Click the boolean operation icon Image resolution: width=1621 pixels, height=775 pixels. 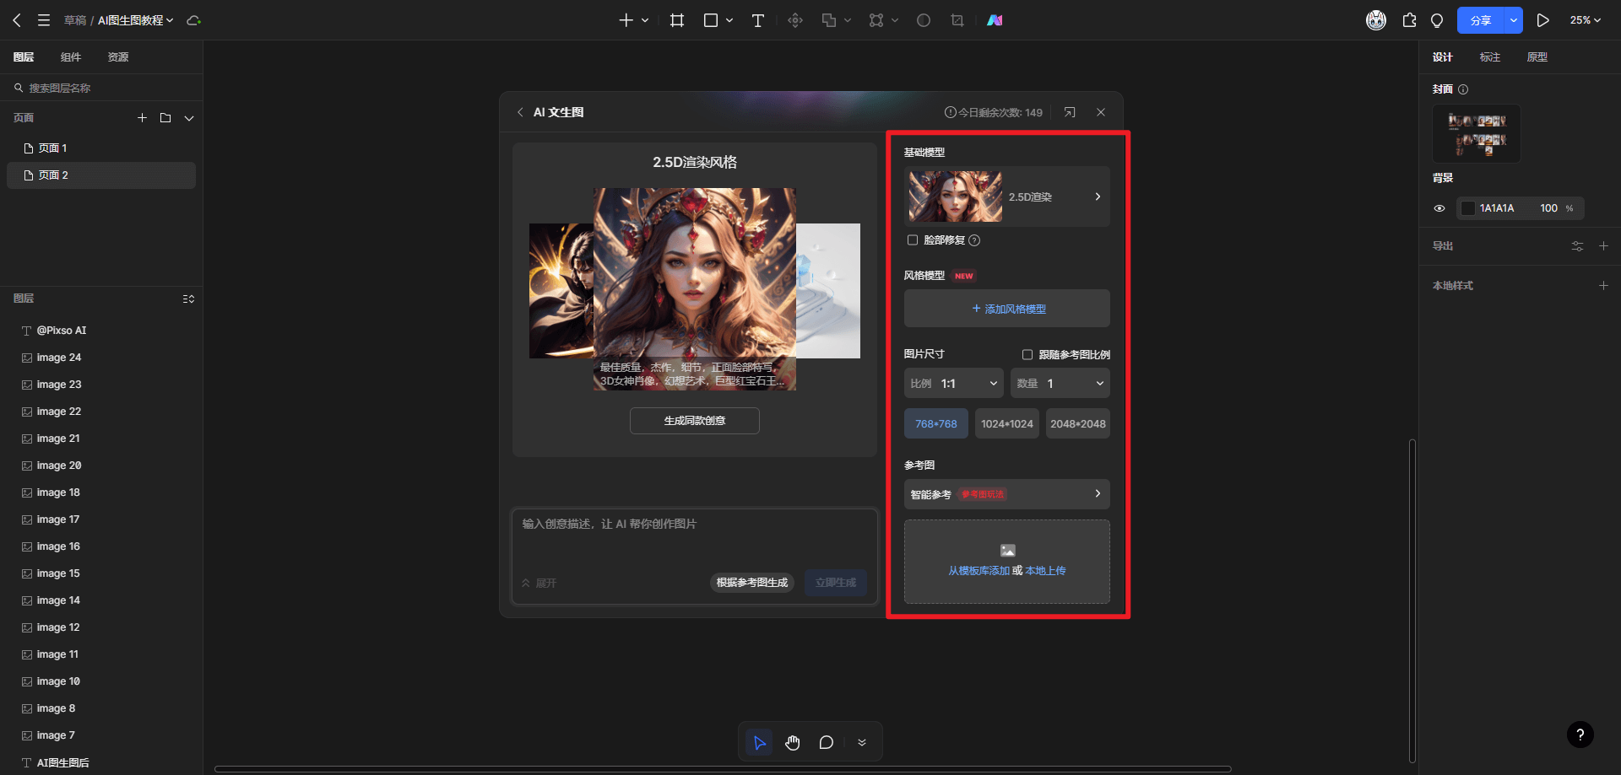point(829,20)
